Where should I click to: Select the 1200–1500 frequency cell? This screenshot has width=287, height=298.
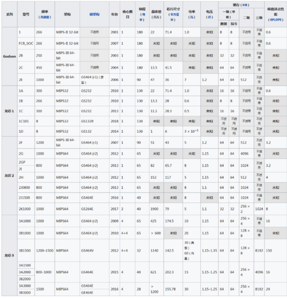point(45,251)
